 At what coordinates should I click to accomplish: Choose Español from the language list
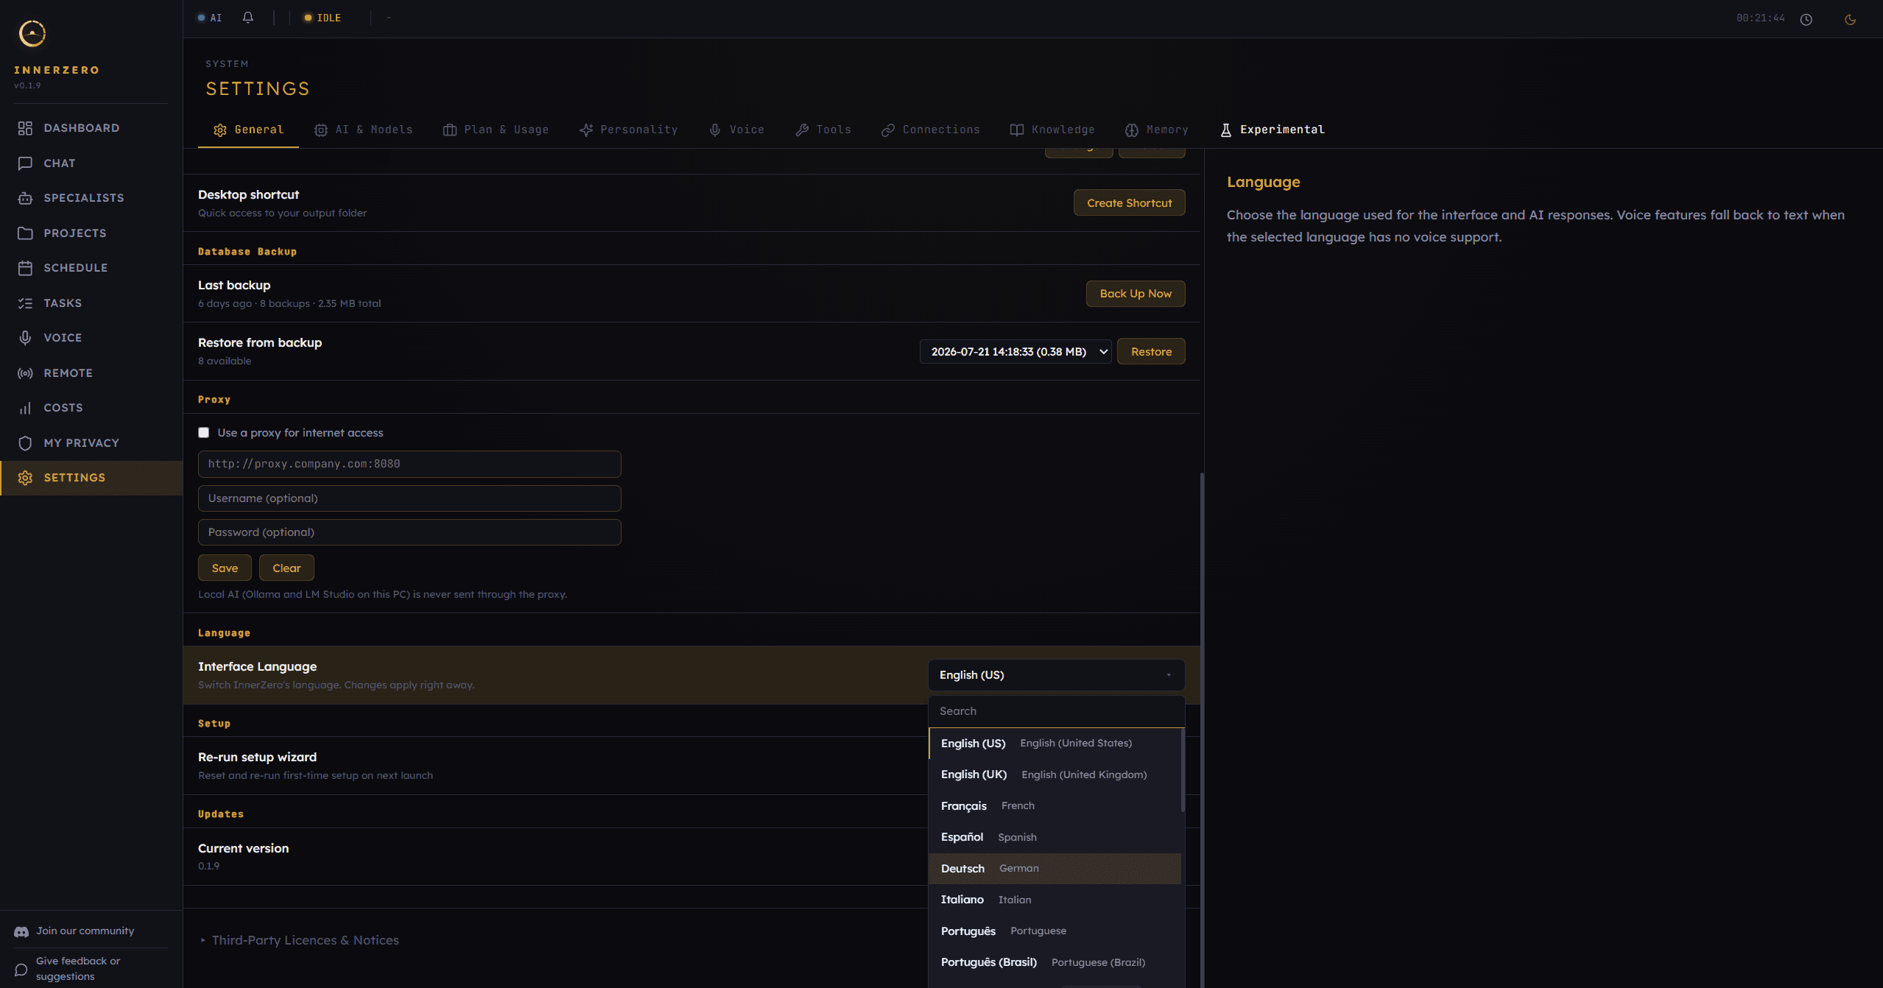(1055, 837)
